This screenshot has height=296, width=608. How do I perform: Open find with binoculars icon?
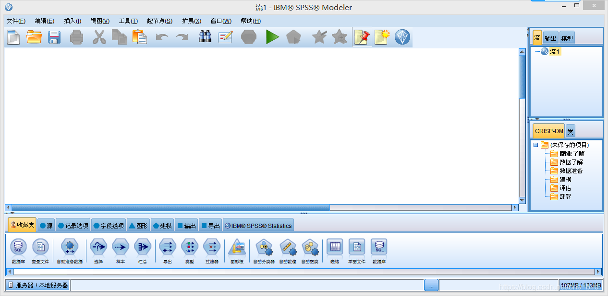(x=206, y=37)
